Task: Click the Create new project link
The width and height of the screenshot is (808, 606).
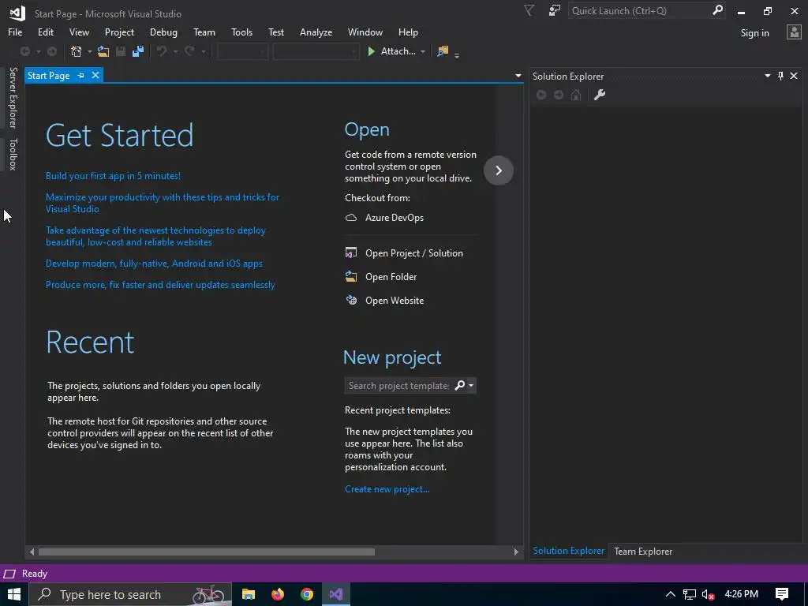Action: pyautogui.click(x=387, y=489)
